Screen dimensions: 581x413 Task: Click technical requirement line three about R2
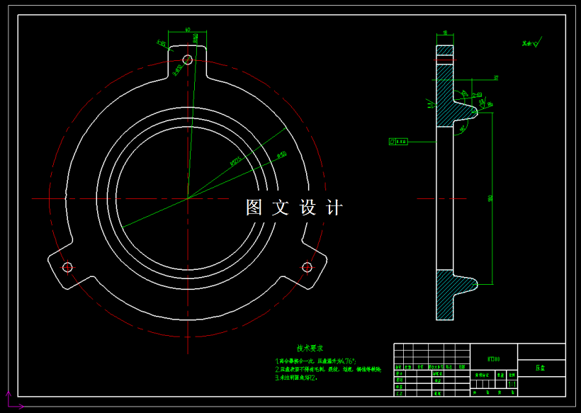pyautogui.click(x=296, y=378)
